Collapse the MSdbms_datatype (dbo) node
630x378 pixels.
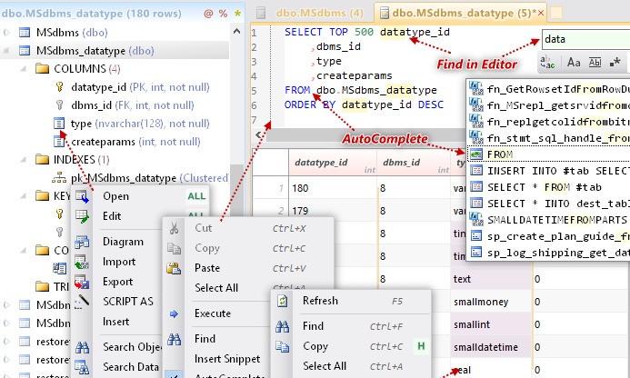pyautogui.click(x=6, y=51)
